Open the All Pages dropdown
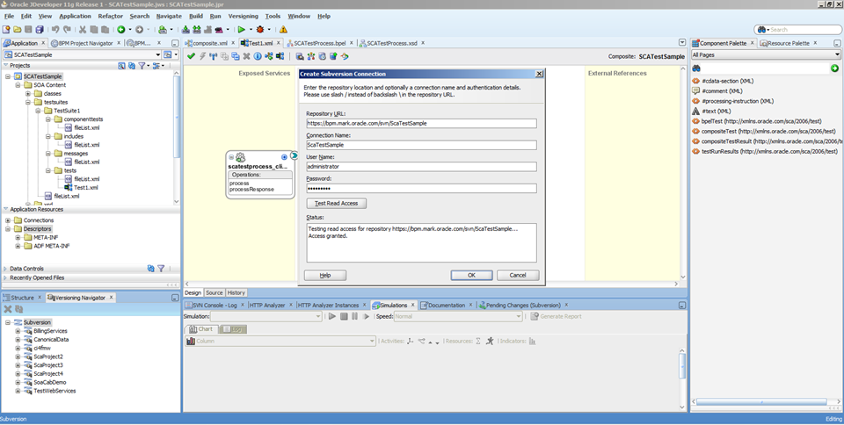This screenshot has height=425, width=844. [764, 54]
